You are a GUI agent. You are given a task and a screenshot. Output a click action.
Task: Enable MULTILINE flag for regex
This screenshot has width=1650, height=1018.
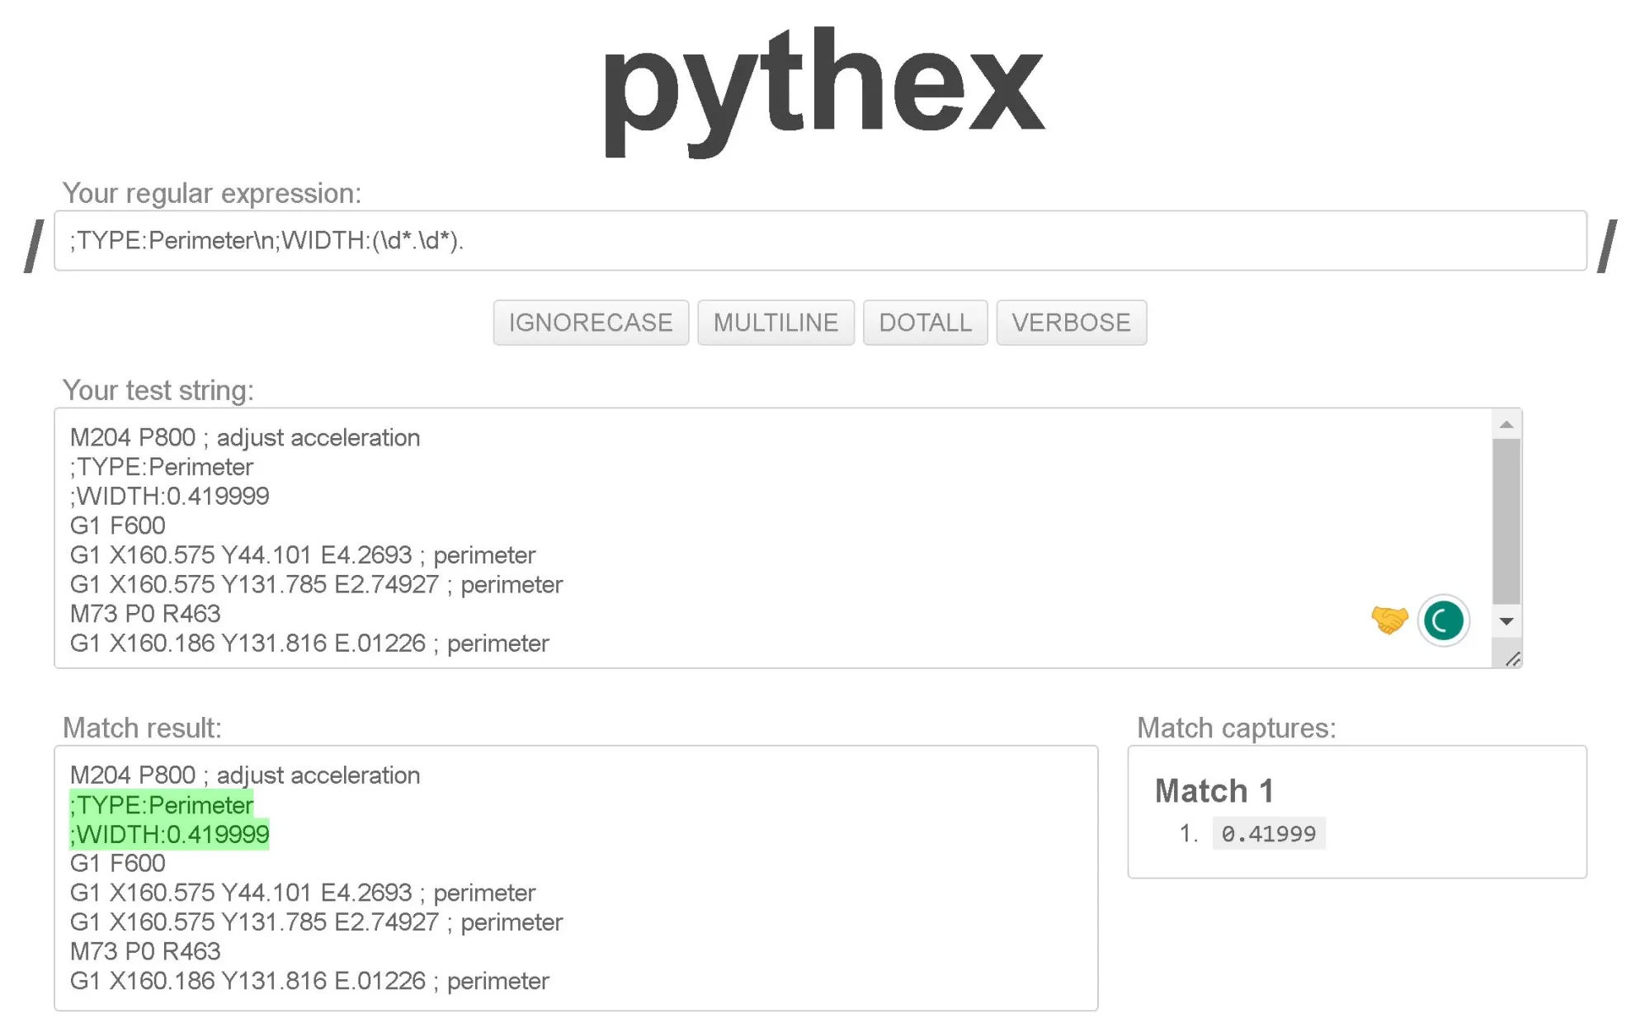point(775,322)
